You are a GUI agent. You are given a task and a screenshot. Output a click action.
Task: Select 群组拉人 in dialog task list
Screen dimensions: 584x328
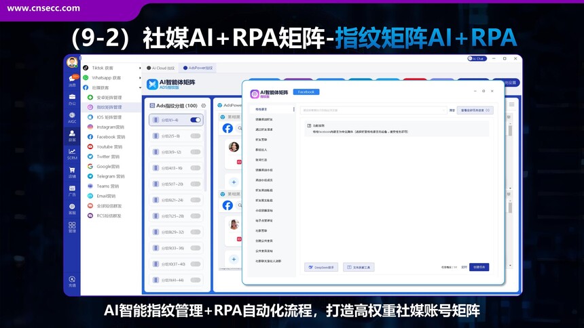click(x=261, y=150)
